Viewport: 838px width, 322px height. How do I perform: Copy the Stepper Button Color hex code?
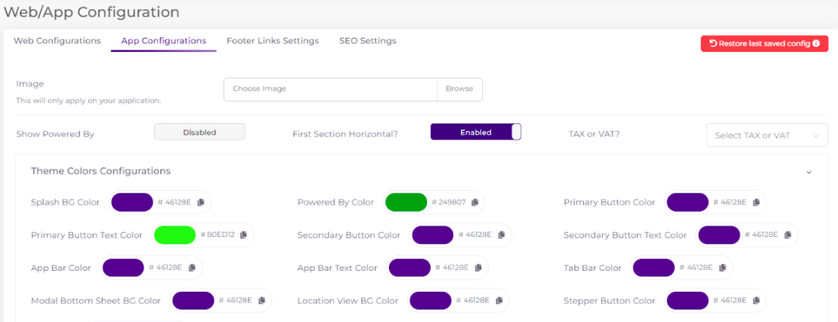(x=756, y=301)
